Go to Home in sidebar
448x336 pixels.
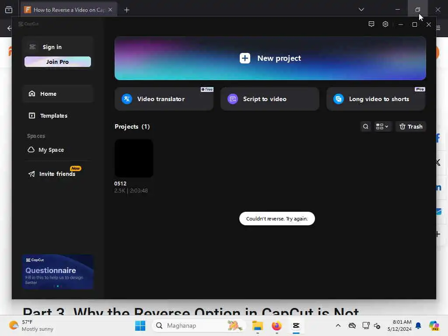[x=58, y=94]
